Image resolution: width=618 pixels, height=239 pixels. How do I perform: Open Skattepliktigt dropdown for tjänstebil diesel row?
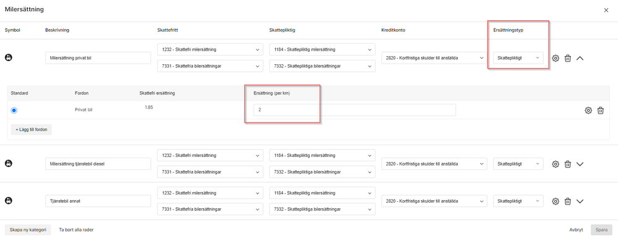tap(518, 164)
